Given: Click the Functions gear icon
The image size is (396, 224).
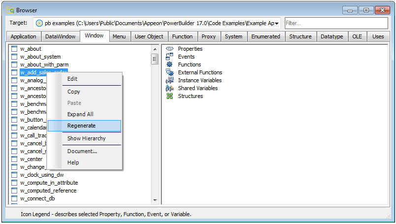Looking at the screenshot, I should (x=170, y=64).
